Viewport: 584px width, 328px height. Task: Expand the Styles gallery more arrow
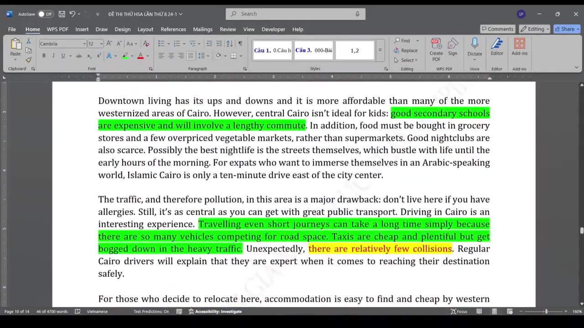coord(380,50)
